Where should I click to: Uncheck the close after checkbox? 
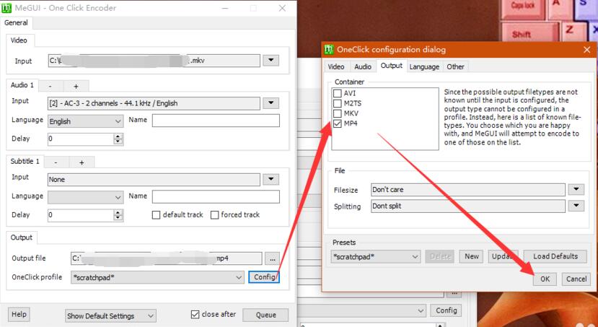pyautogui.click(x=195, y=315)
